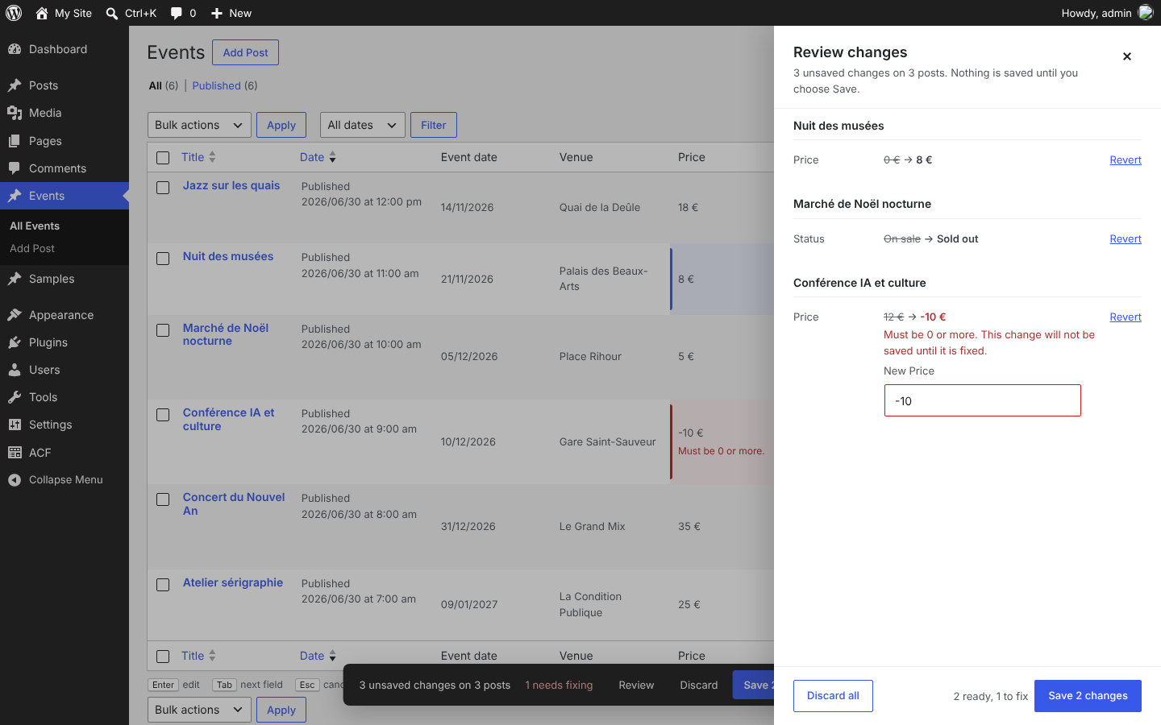Open the Media sidebar item
The height and width of the screenshot is (725, 1161).
tap(64, 113)
